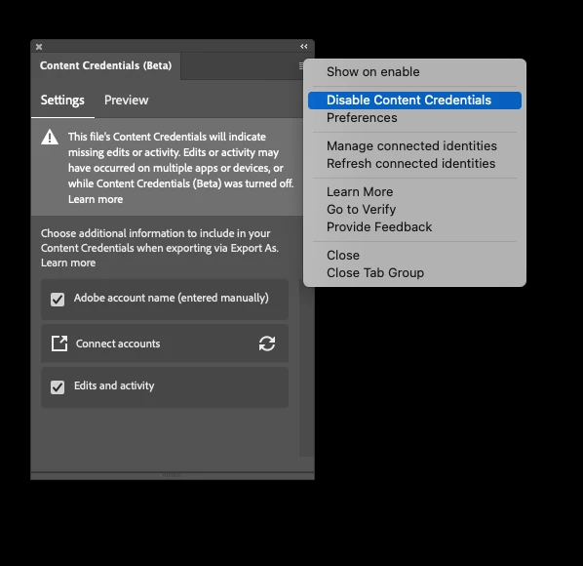Click the refresh connected accounts icon
This screenshot has height=566, width=583.
[x=267, y=344]
